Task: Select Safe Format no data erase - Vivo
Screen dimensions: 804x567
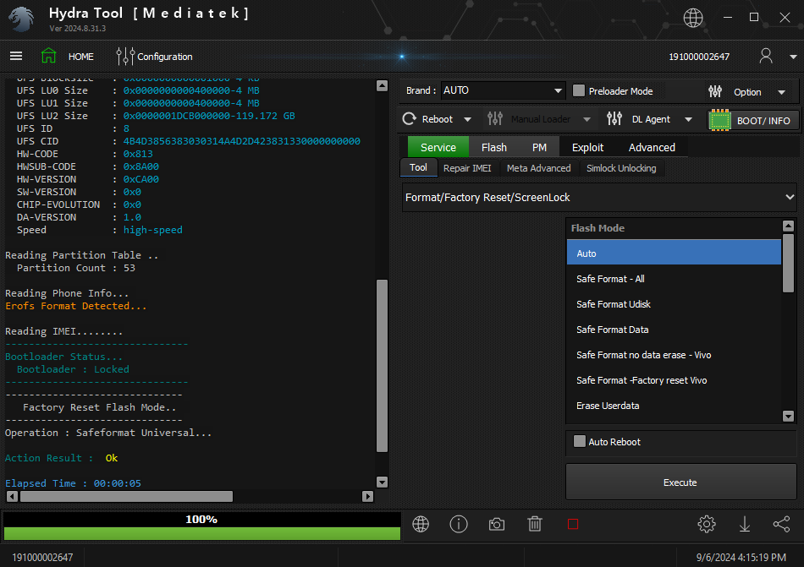Action: 674,355
